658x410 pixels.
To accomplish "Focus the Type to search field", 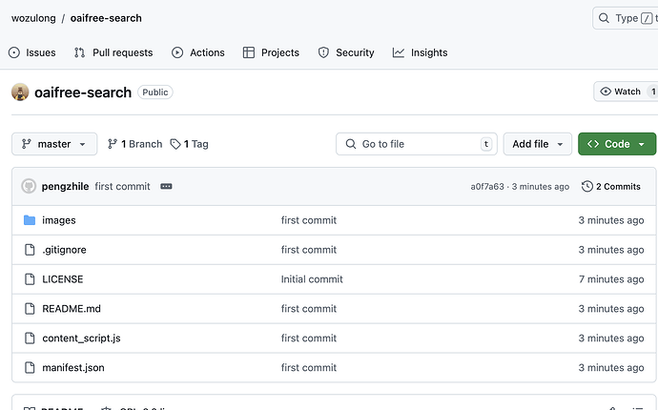I will (626, 18).
